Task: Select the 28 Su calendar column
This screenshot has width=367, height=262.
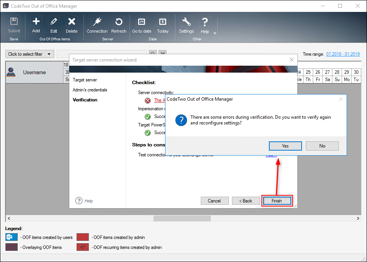Action: pos(337,76)
